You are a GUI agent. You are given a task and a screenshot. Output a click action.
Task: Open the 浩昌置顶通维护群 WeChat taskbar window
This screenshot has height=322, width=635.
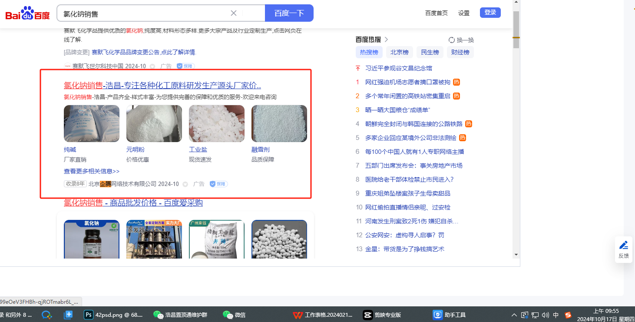pos(181,315)
